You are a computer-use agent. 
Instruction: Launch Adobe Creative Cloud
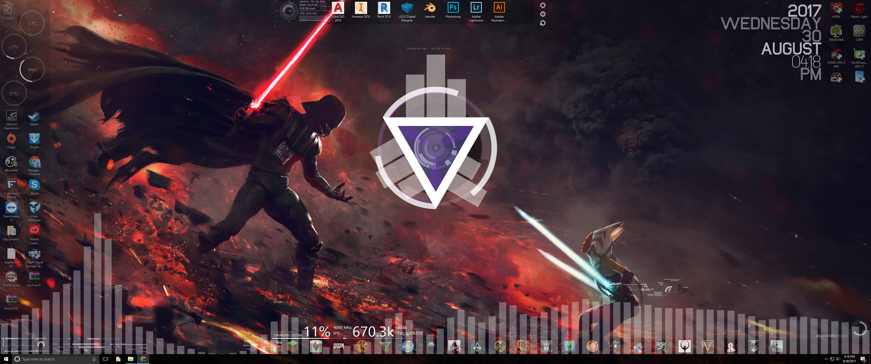(x=34, y=235)
